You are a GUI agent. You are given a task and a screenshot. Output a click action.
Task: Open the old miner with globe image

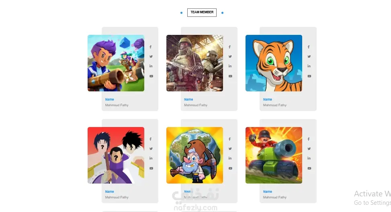[x=195, y=155]
